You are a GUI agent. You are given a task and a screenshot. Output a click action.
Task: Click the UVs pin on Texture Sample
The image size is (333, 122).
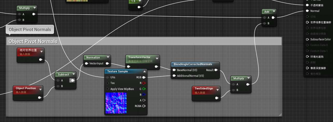[108, 77]
